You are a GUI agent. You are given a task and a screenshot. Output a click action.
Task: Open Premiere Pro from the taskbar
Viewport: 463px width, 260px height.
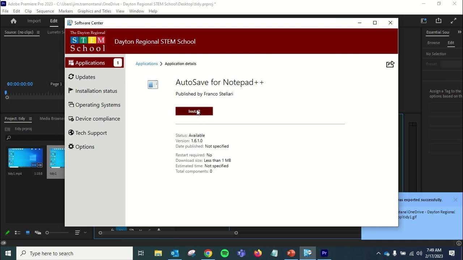[x=324, y=253]
